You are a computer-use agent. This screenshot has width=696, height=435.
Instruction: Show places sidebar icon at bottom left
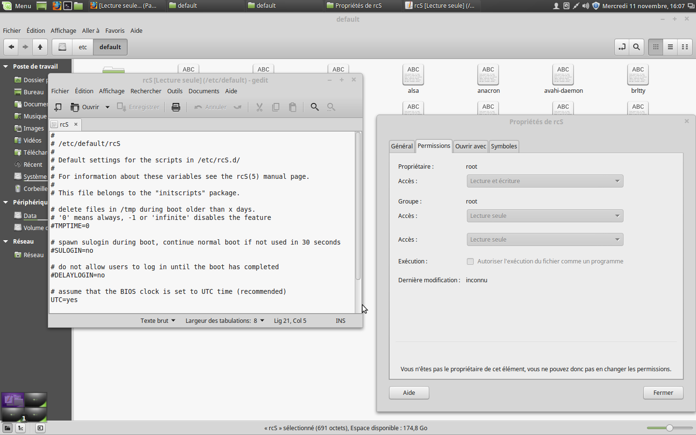coord(7,428)
